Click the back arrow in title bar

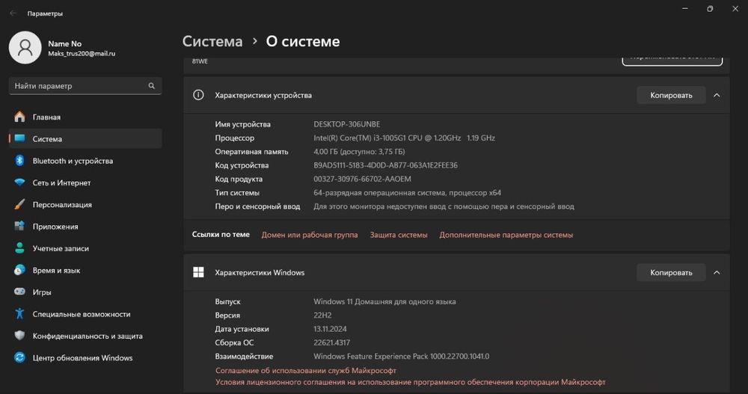coord(13,13)
